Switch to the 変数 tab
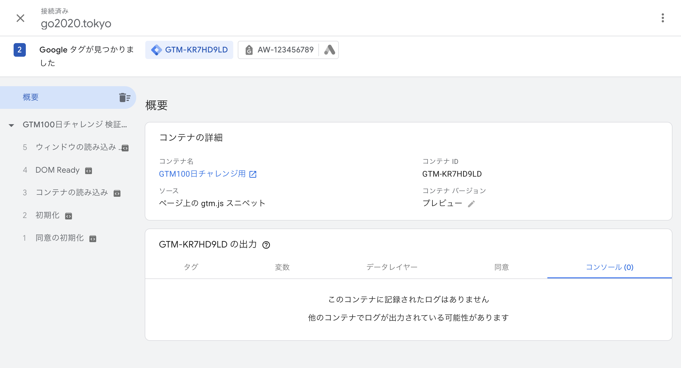681x368 pixels. tap(282, 267)
